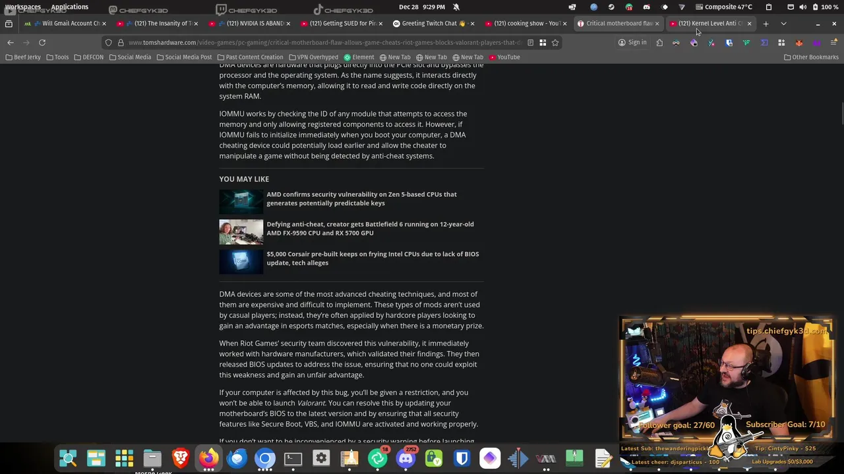The image size is (844, 474).
Task: Open the DEFCON bookmark folder
Action: pos(88,57)
